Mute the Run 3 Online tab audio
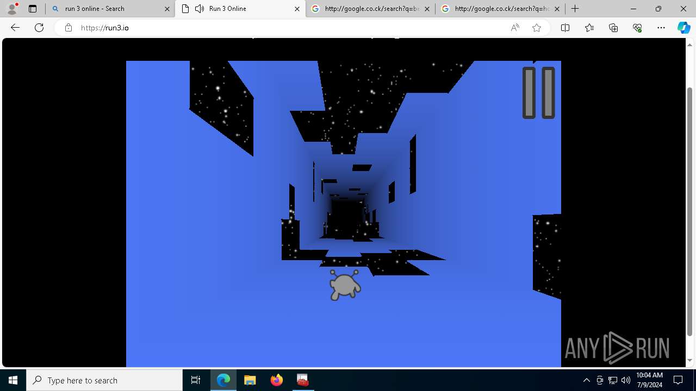 [x=200, y=9]
